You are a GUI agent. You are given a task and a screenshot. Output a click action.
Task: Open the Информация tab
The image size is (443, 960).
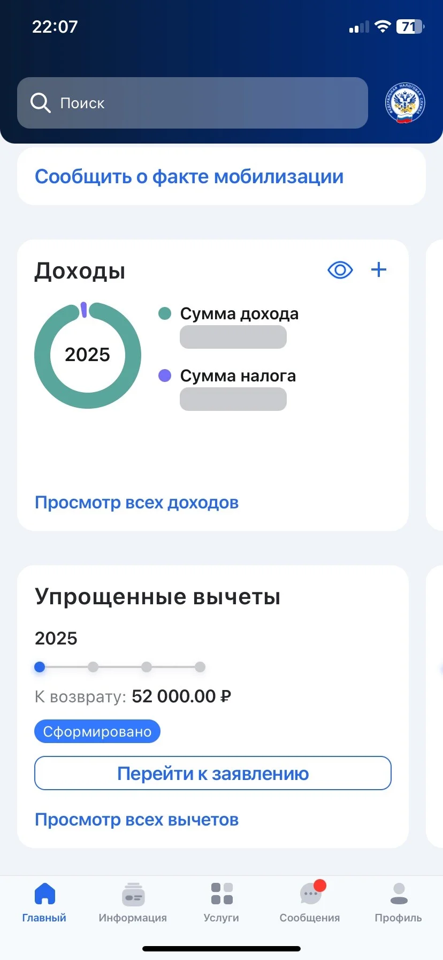click(133, 903)
